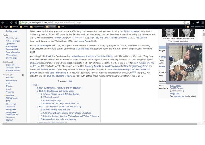The image size is (205, 145).
Task: Jump to contents section 1 History
Action: tap(35, 85)
